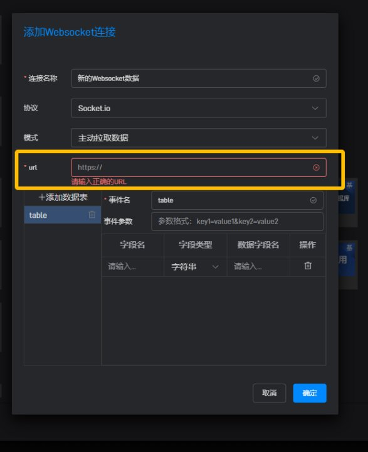Image resolution: width=368 pixels, height=452 pixels.
Task: Click the 数据字段名 请输入 input cell
Action: (258, 267)
